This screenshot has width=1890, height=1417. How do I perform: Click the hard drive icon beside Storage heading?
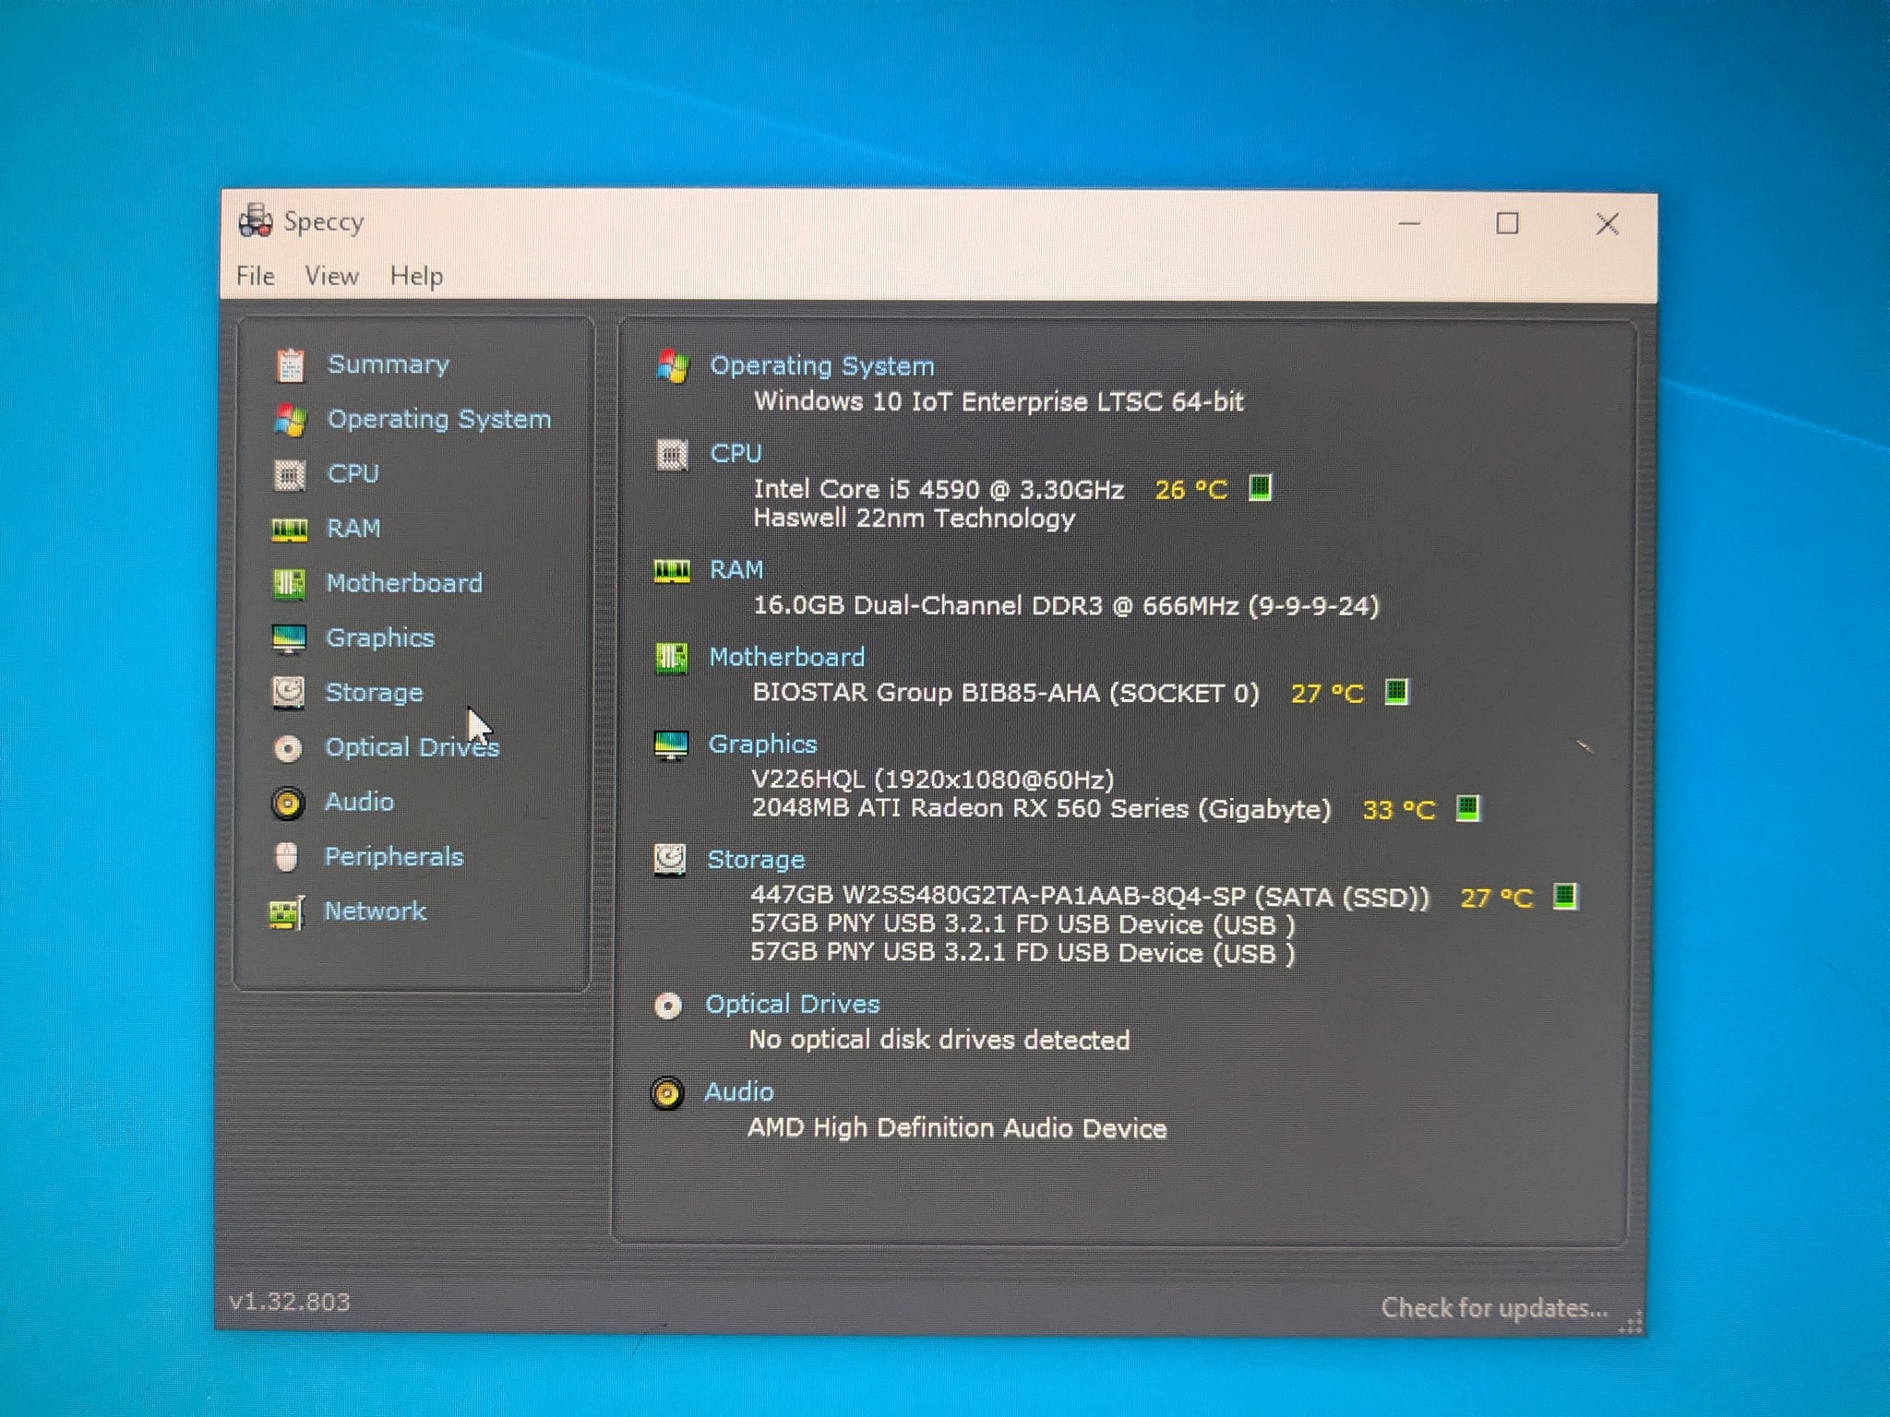pyautogui.click(x=670, y=860)
